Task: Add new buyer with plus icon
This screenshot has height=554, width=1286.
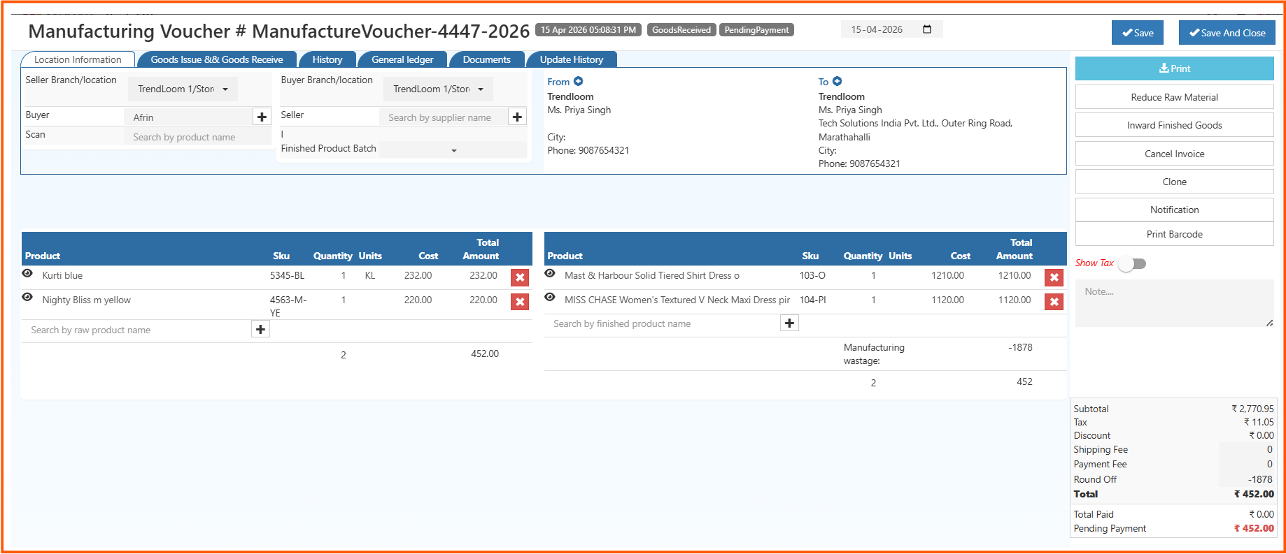Action: (262, 117)
